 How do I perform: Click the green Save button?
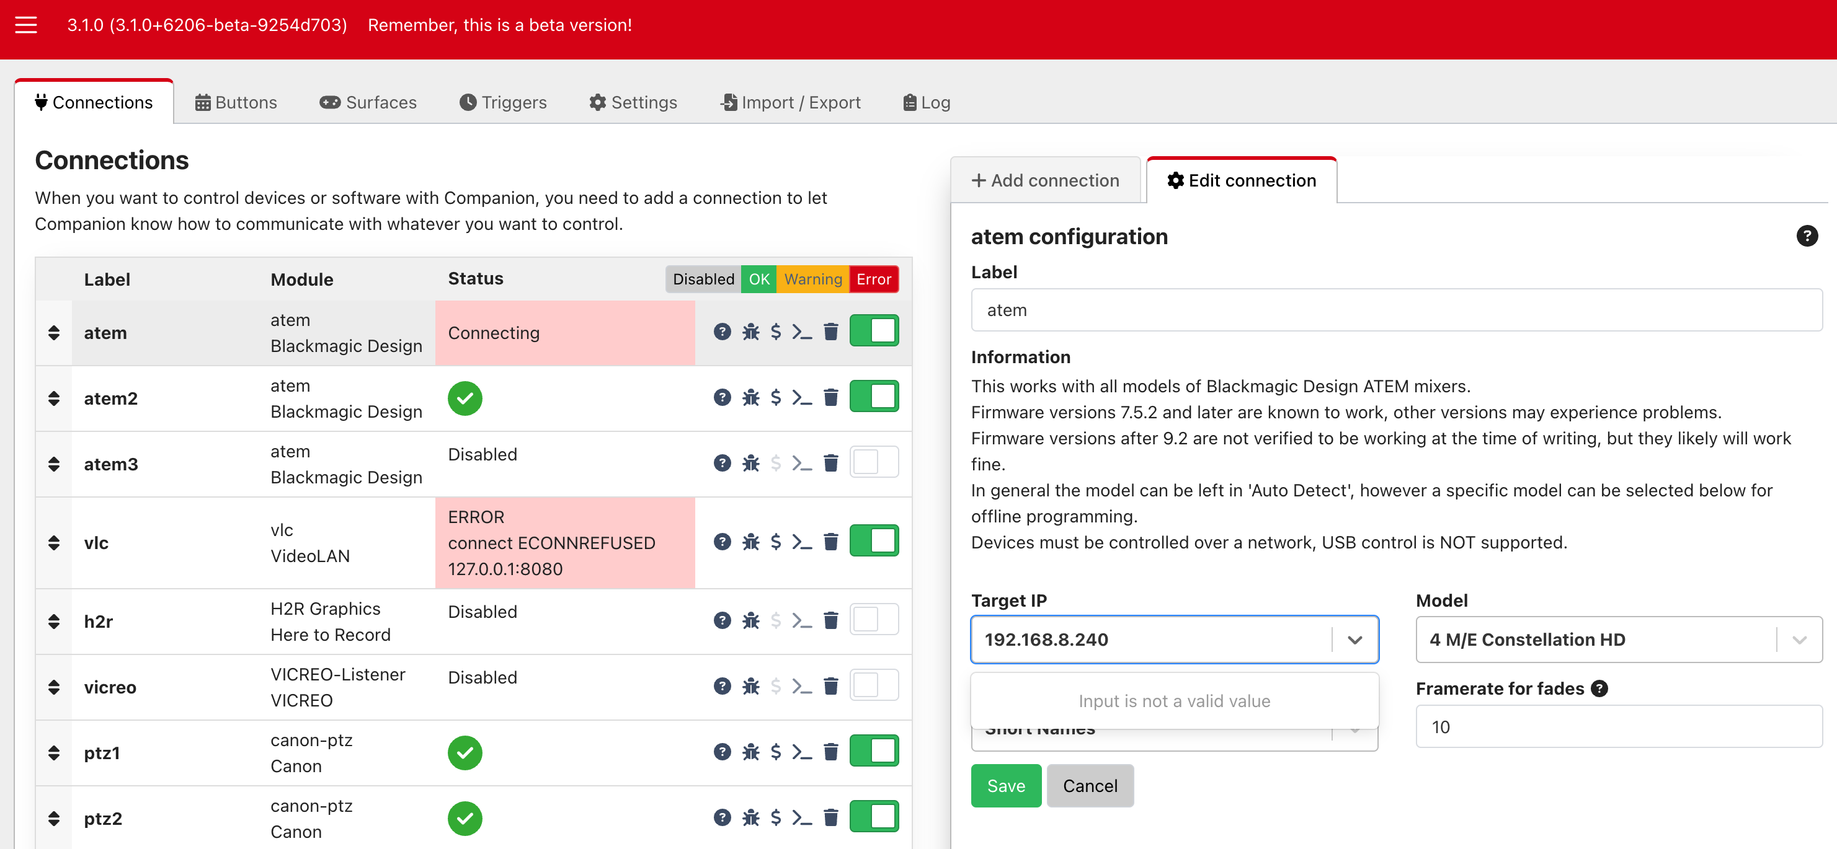(1005, 786)
